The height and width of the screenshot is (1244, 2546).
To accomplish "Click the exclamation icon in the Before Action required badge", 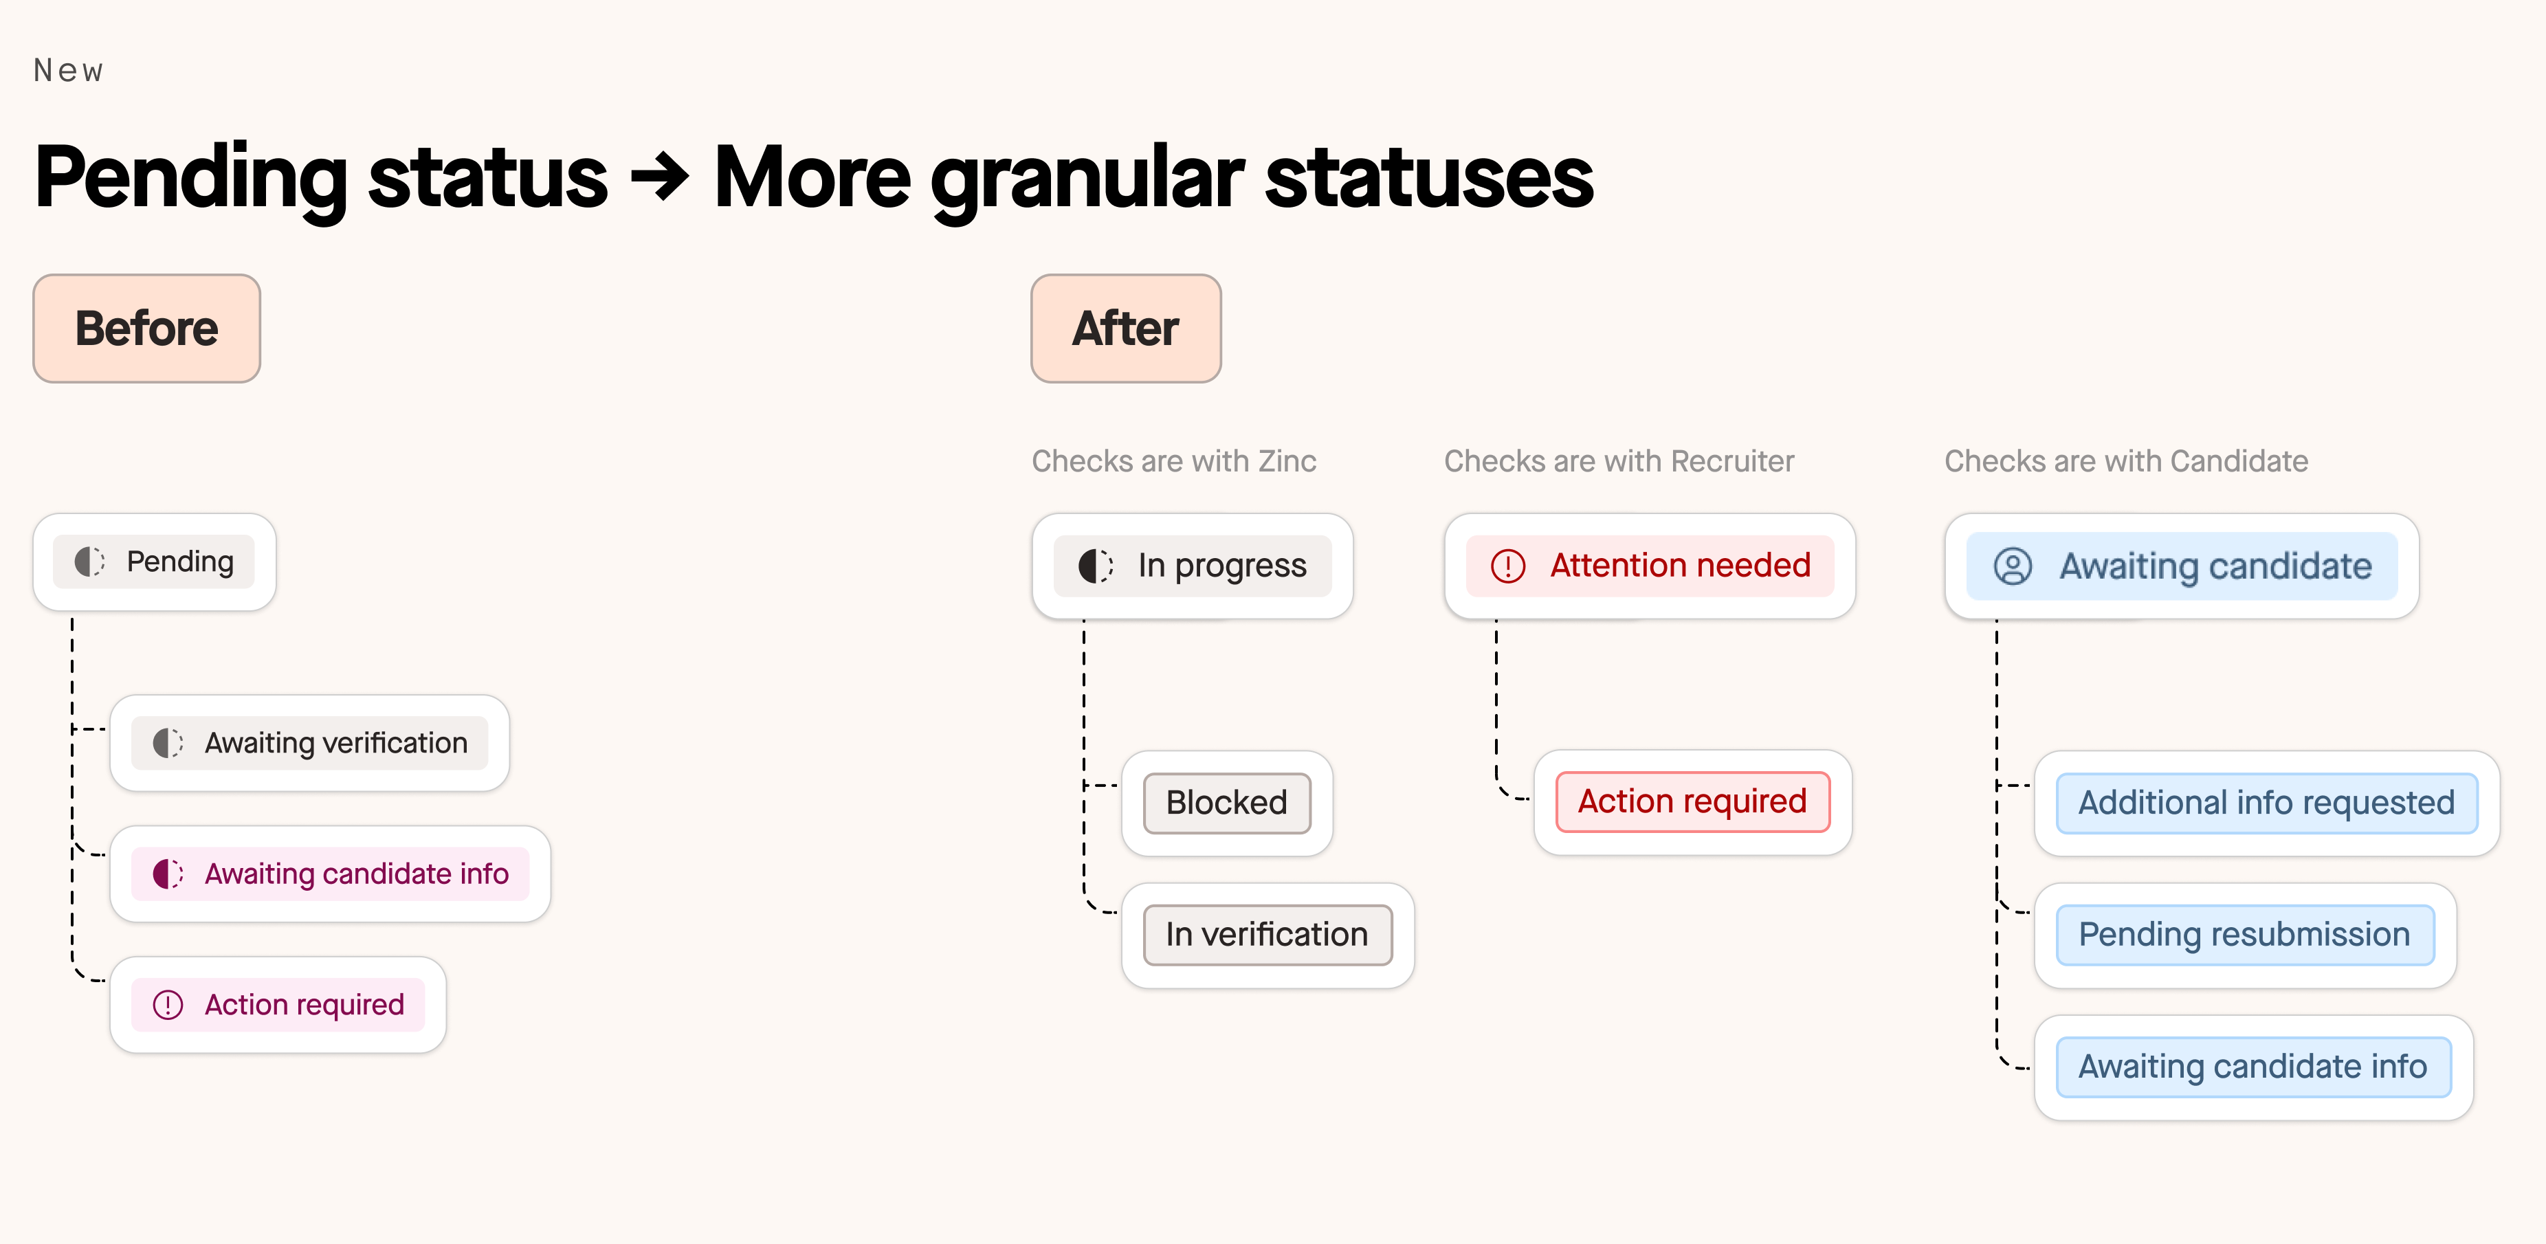I will (x=168, y=1005).
